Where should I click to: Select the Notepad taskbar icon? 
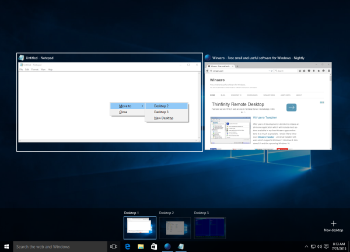click(x=181, y=246)
